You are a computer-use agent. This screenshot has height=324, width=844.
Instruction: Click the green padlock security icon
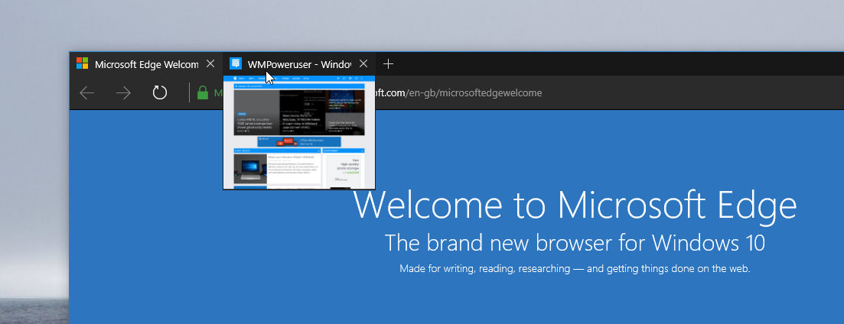[x=202, y=92]
